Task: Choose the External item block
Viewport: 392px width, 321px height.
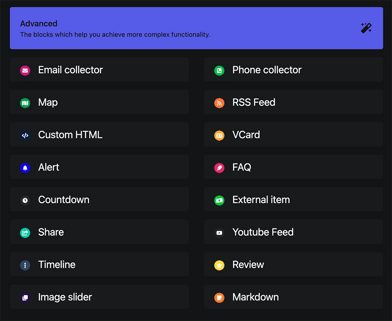Action: pyautogui.click(x=293, y=199)
